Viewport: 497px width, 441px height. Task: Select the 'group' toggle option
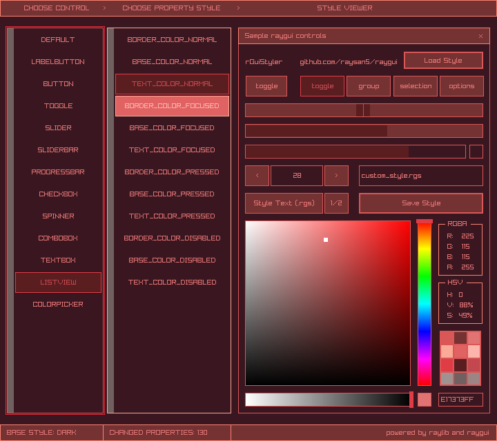[x=369, y=86]
